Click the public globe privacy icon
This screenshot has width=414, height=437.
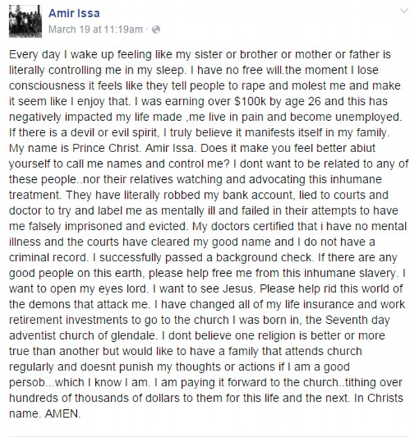tap(156, 30)
